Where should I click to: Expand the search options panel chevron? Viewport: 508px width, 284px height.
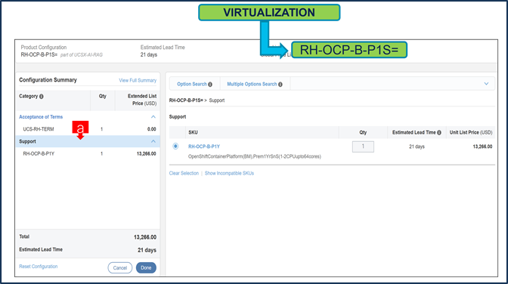(x=486, y=84)
